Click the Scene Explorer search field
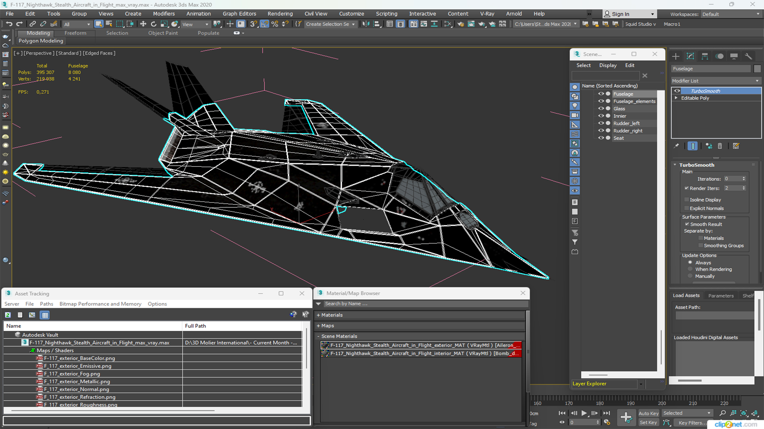764x429 pixels. tap(606, 75)
